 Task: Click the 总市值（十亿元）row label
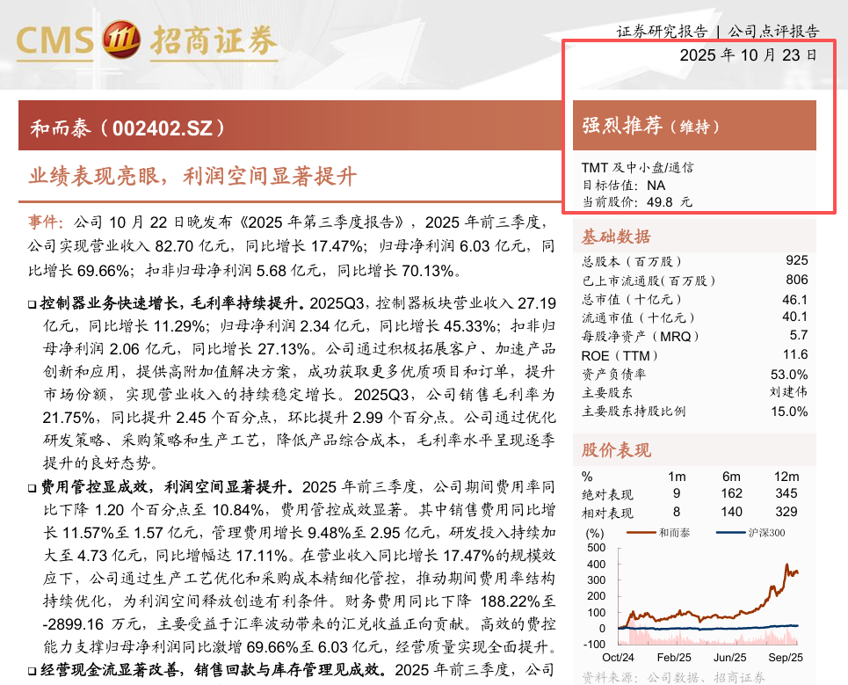pos(631,299)
